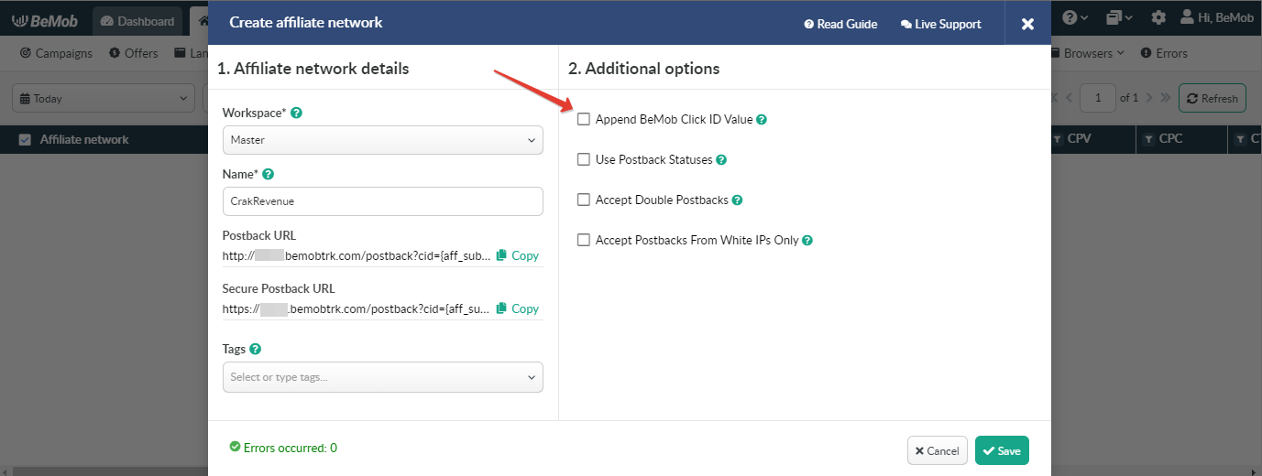Click the Name field containing CrakRevenue
The image size is (1262, 476).
tap(382, 201)
